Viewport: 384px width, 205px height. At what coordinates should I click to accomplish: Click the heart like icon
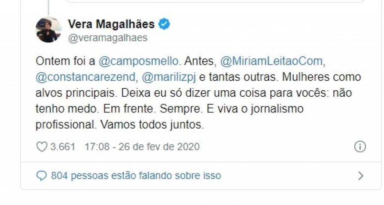[x=42, y=147]
